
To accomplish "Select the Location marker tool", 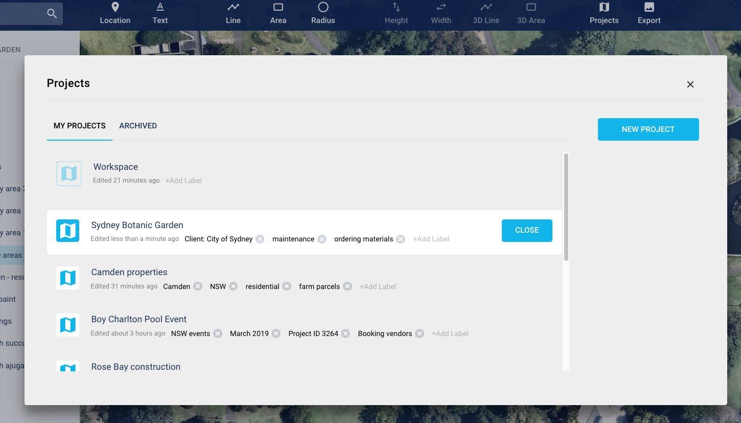I will click(x=115, y=13).
